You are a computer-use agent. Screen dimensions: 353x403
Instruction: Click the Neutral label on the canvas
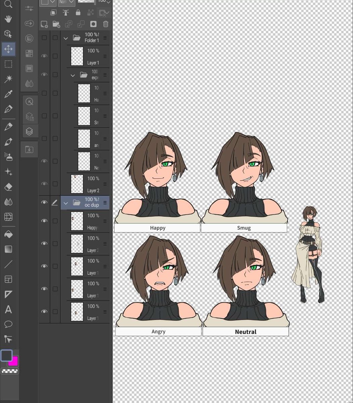click(x=246, y=332)
